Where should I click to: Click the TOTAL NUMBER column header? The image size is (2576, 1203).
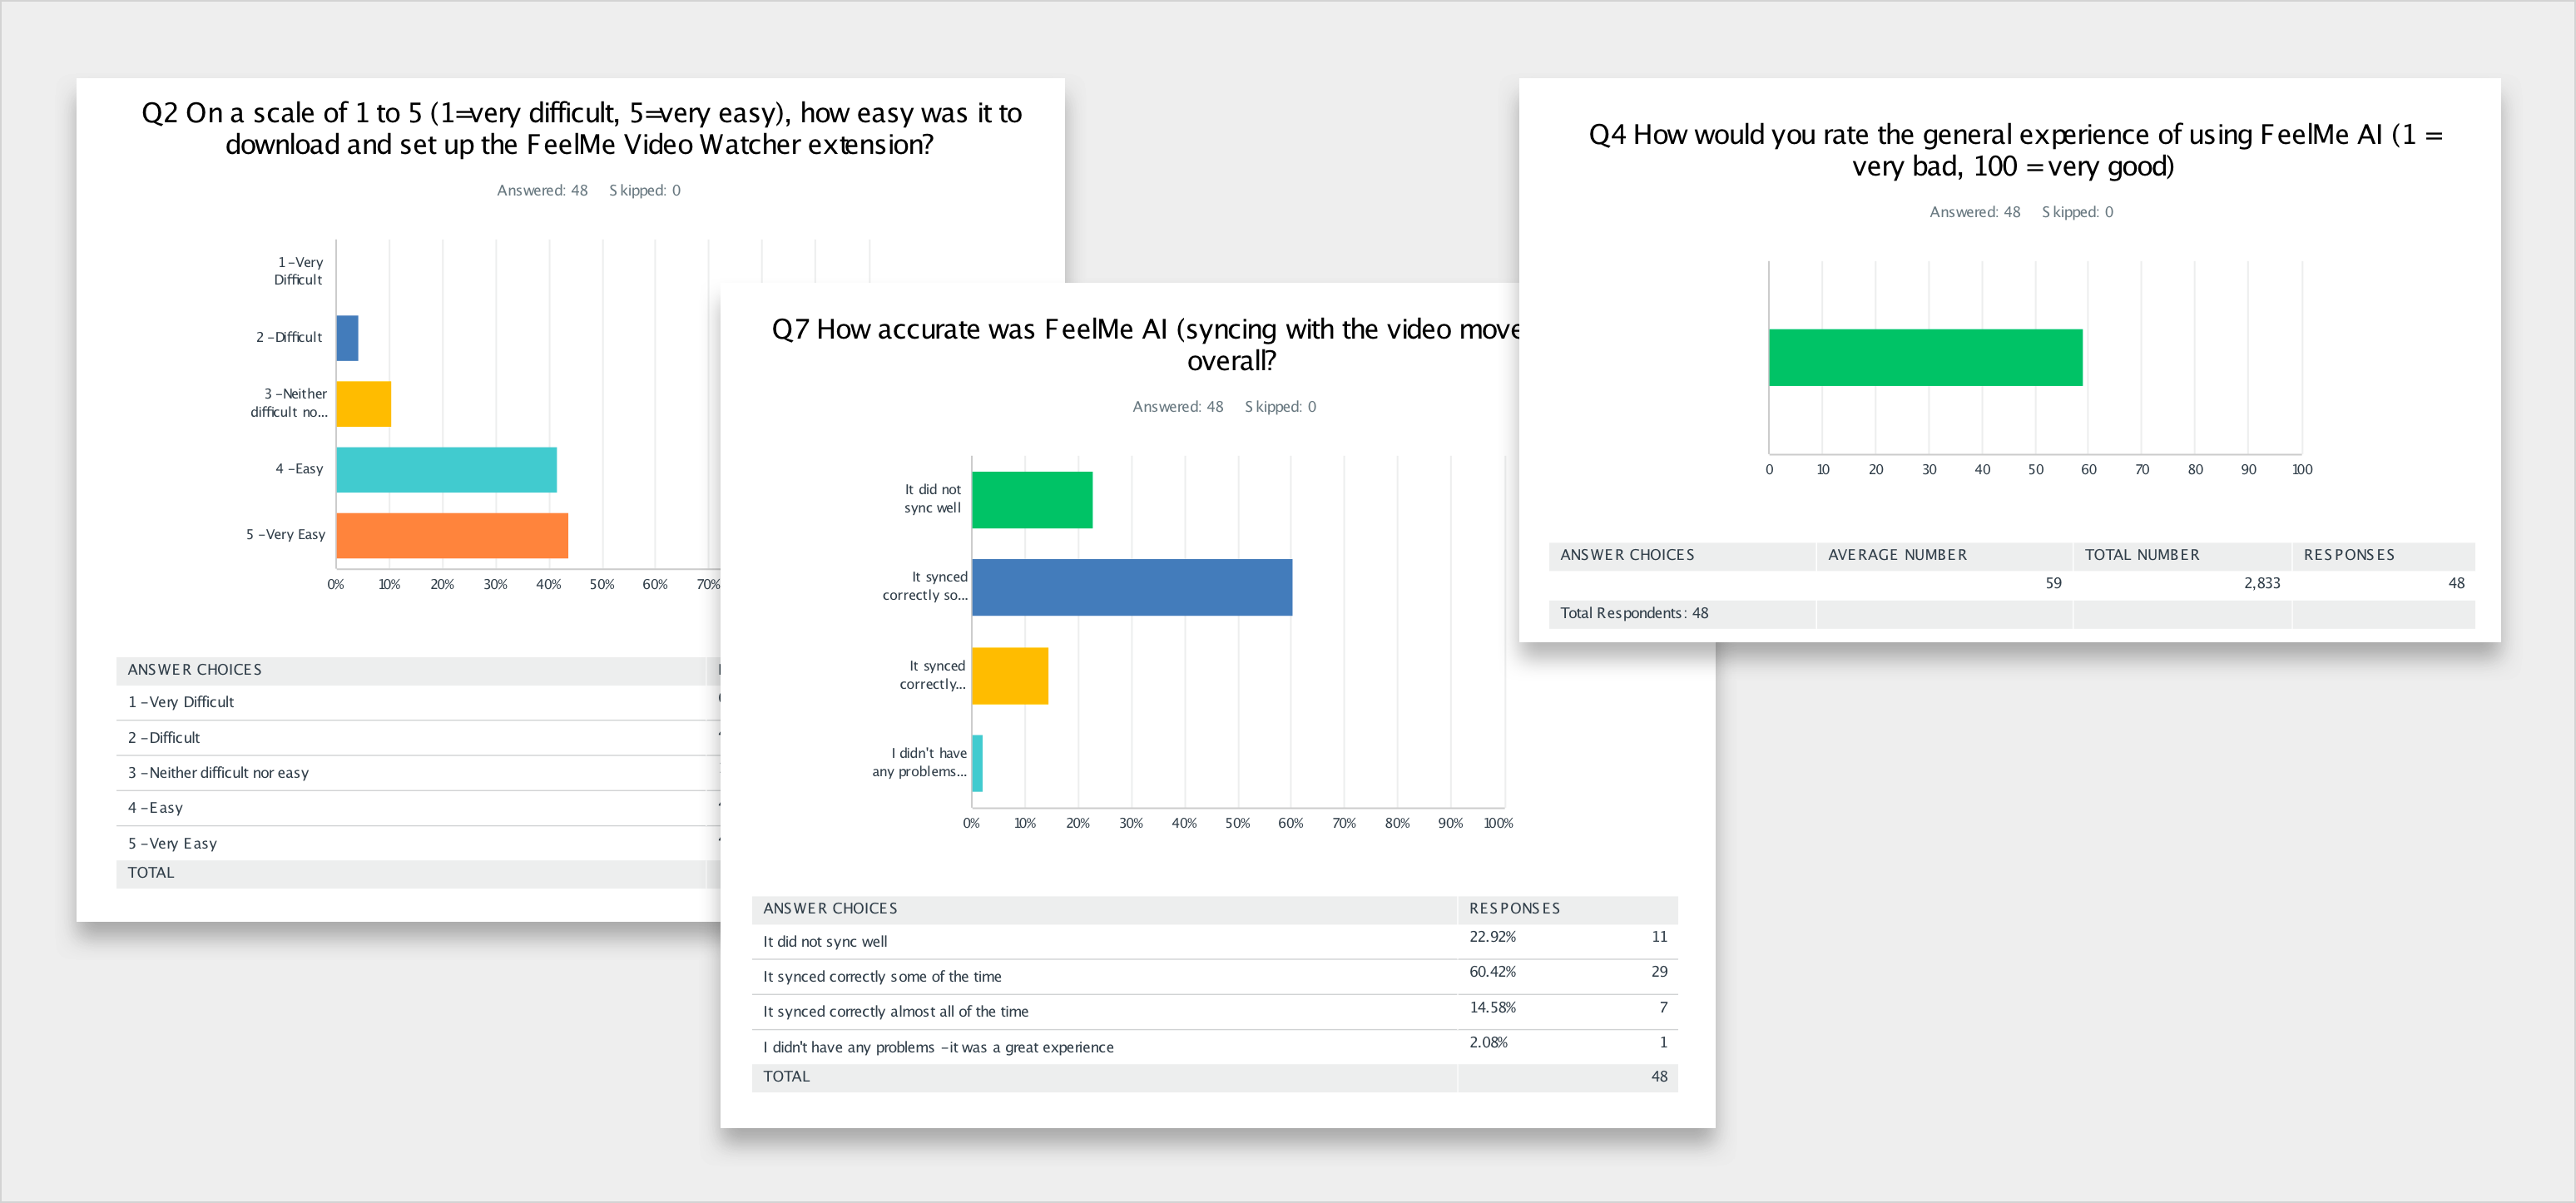[2141, 555]
